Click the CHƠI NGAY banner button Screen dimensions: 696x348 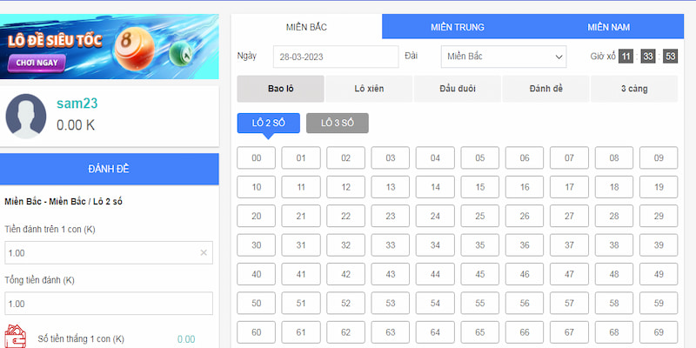(x=37, y=63)
